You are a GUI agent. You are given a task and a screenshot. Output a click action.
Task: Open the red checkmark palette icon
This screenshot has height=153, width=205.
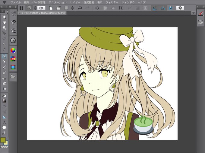point(200,14)
